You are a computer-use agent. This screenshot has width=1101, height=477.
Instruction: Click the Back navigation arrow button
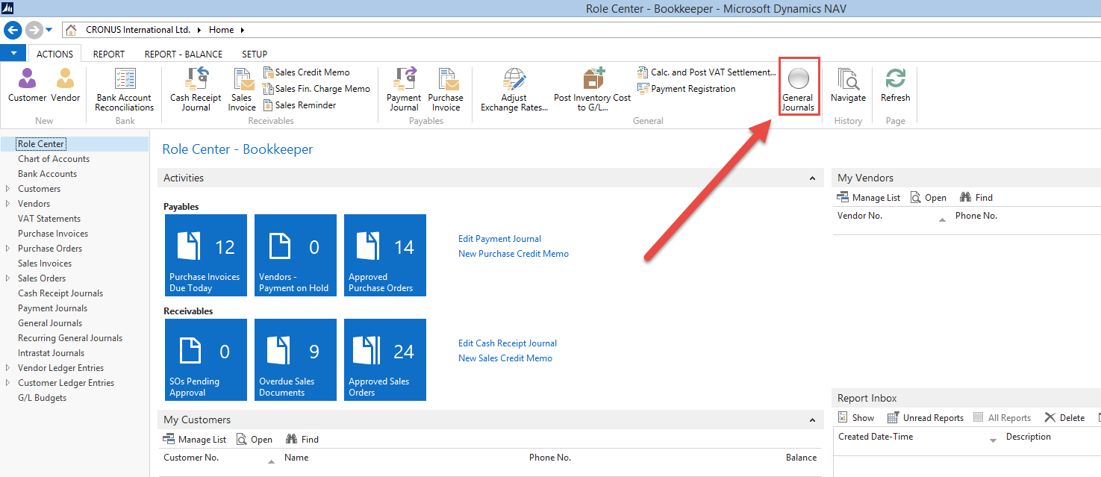click(13, 30)
